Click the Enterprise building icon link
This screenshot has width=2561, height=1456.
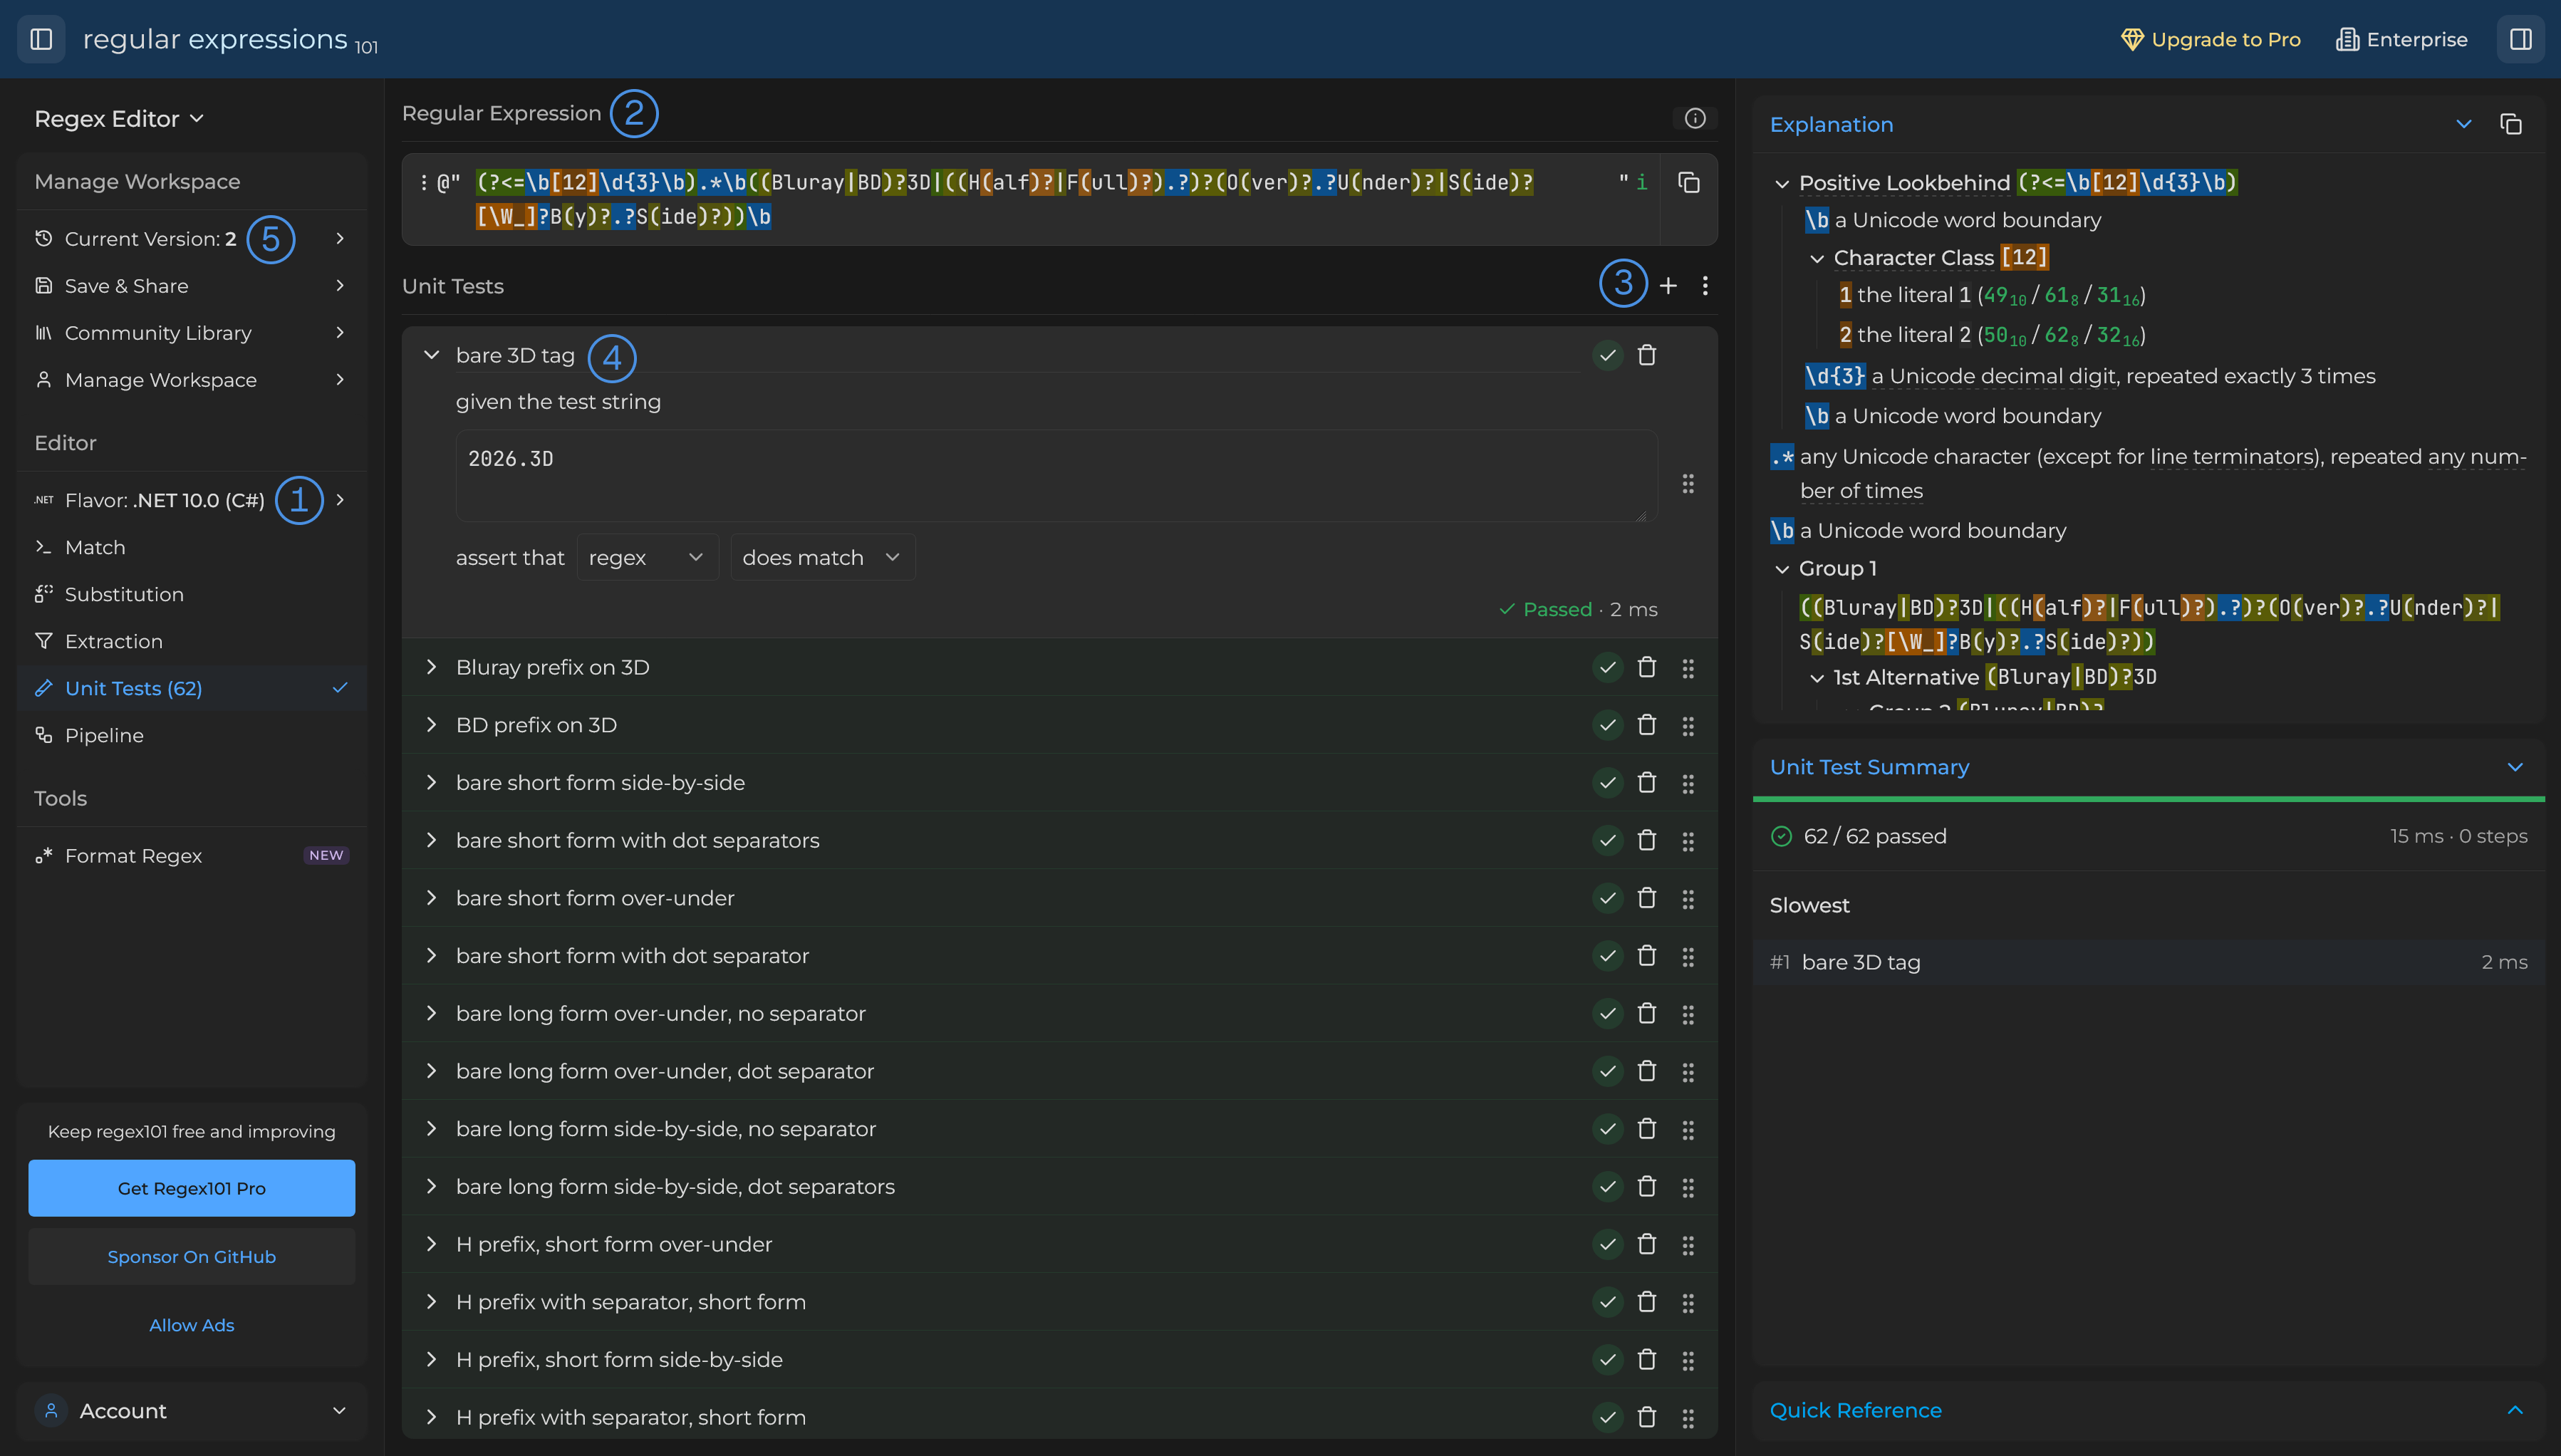coord(2401,39)
